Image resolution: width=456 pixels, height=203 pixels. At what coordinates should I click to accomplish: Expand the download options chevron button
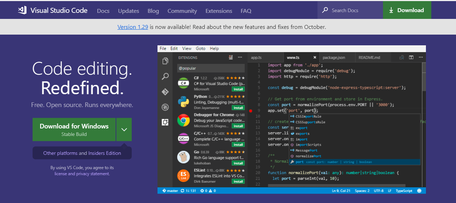124,130
